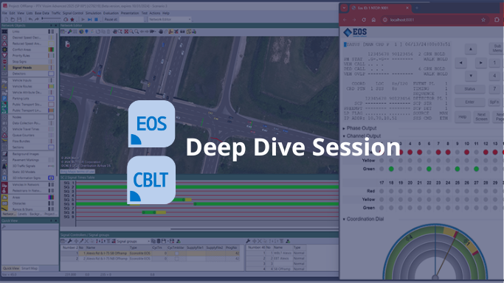Image resolution: width=504 pixels, height=283 pixels.
Task: Click the Enter keypad button
Action: [x=469, y=102]
